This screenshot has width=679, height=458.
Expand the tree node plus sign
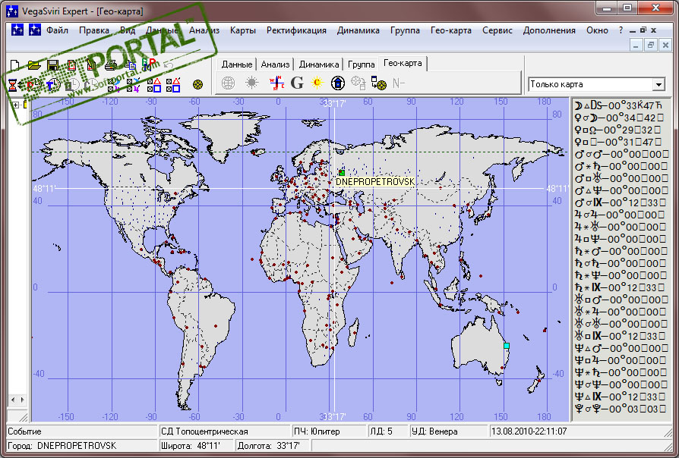(16, 105)
